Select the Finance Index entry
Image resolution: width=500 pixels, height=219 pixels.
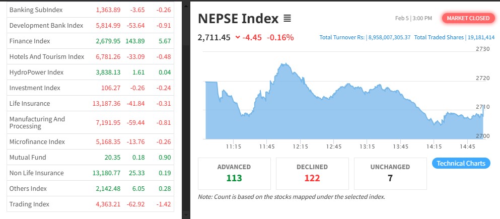point(30,41)
